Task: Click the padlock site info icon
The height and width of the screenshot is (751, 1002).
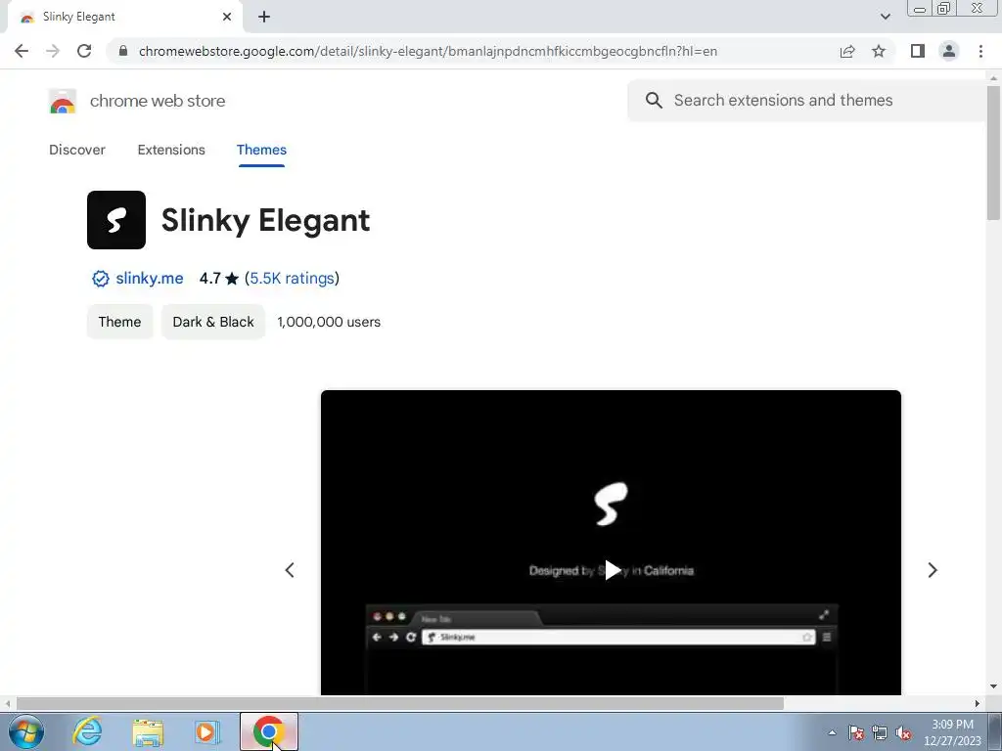Action: click(123, 51)
